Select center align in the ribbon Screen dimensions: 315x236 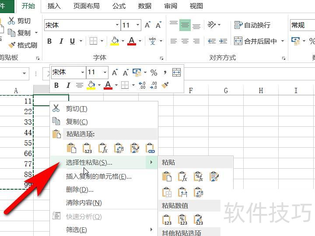click(185, 41)
